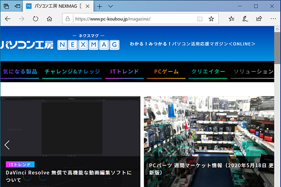Click the previous slide arrow on carousel

(x=7, y=145)
